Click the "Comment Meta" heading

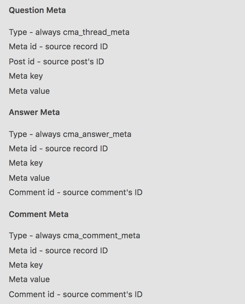point(39,214)
